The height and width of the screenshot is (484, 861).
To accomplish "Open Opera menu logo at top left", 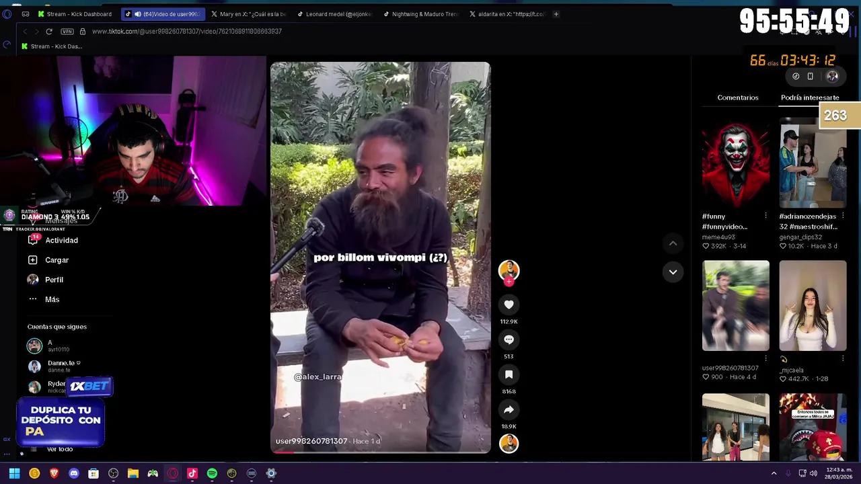I will point(7,13).
